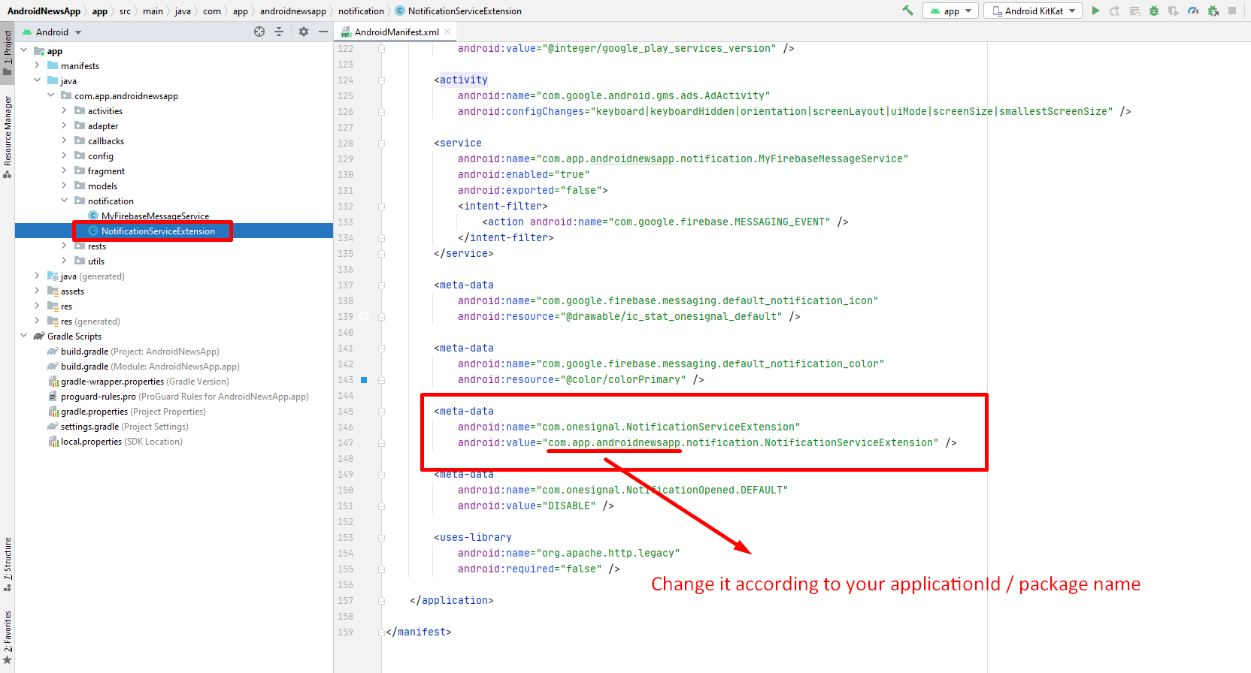Image resolution: width=1251 pixels, height=673 pixels.
Task: Close the AndroidManifest.xml tab
Action: click(447, 32)
